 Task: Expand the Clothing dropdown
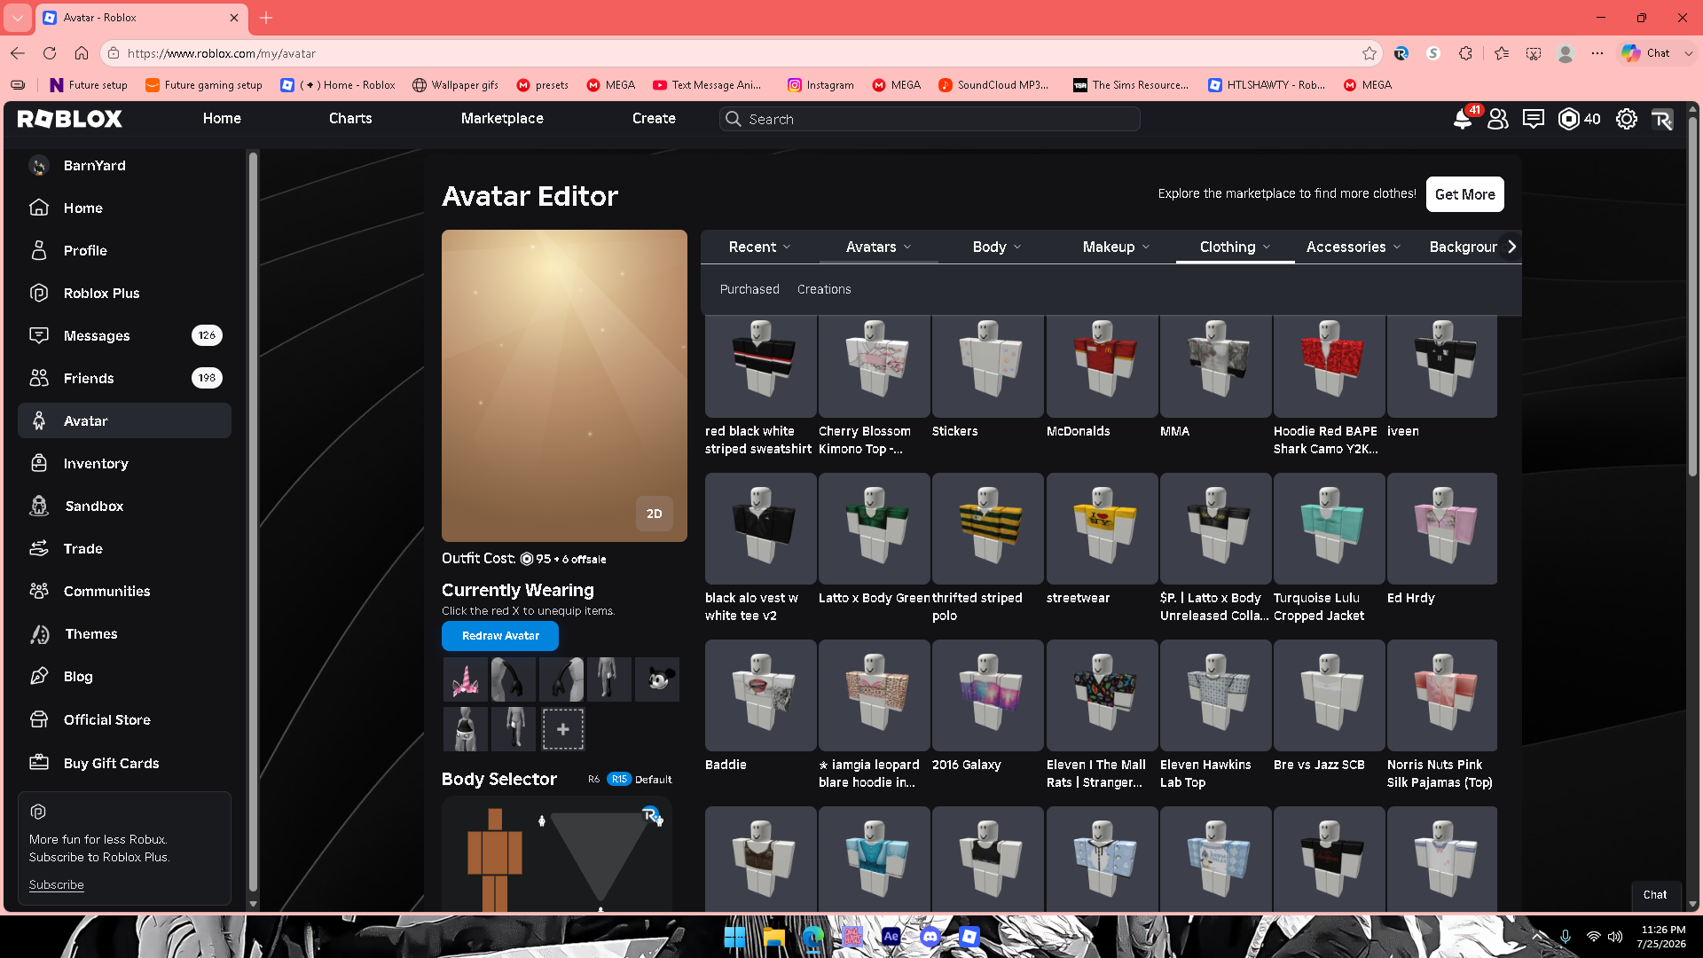tap(1236, 247)
